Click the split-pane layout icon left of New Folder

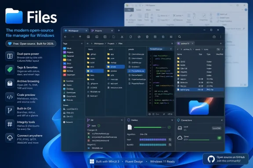coord(105,37)
